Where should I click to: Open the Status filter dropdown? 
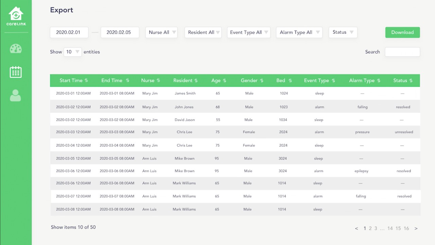click(x=343, y=32)
